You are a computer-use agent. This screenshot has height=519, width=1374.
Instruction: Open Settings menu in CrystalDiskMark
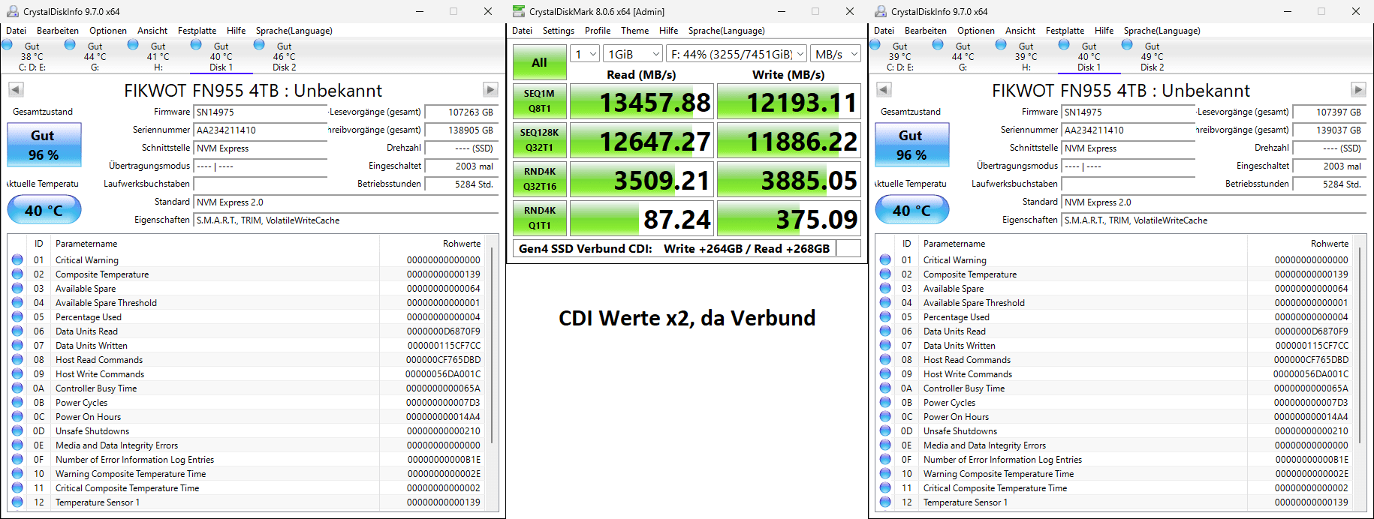pos(559,31)
